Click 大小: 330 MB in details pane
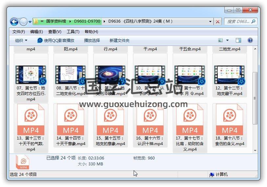The height and width of the screenshot is (187, 267). [90, 164]
